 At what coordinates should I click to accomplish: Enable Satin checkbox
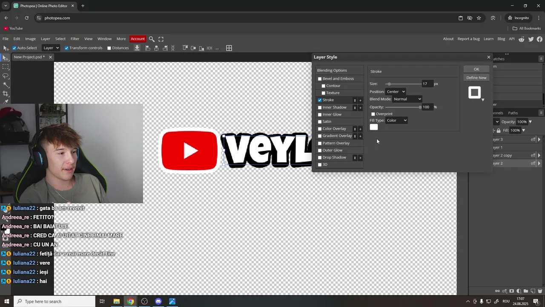pos(320,122)
